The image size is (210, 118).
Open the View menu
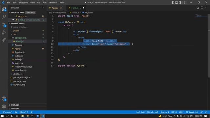32,3
